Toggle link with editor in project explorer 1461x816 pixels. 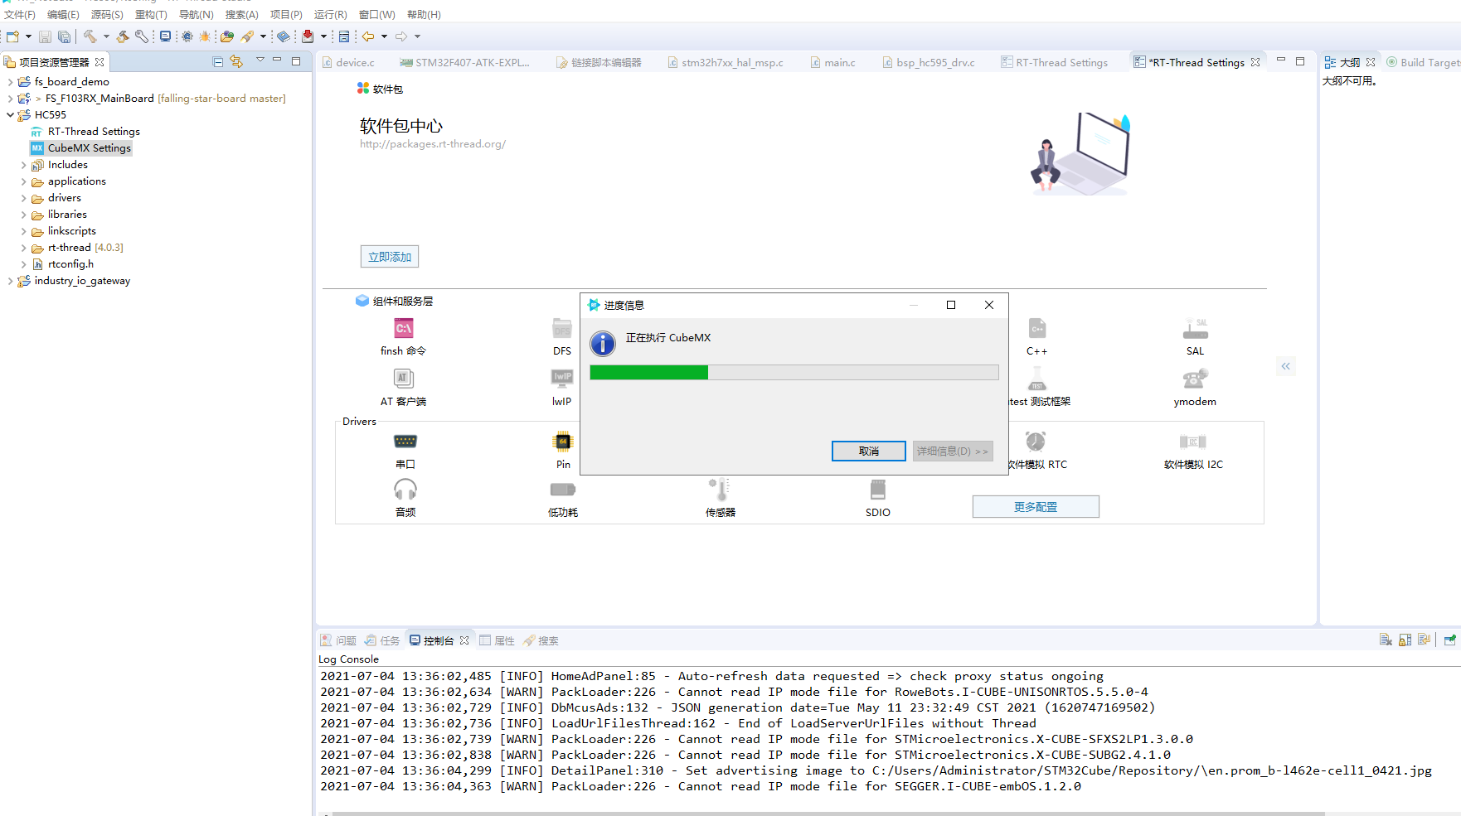click(x=236, y=61)
